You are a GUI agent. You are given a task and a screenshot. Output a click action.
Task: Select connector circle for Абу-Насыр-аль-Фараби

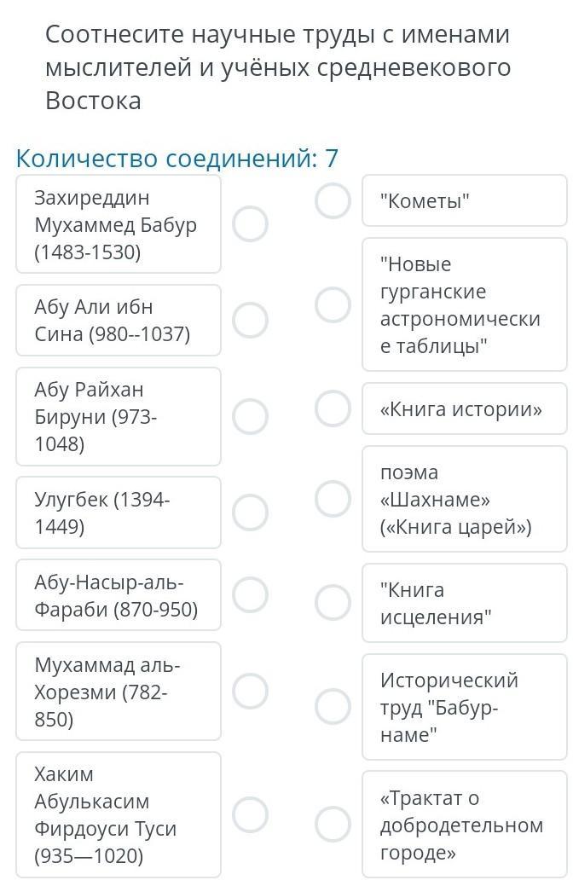tap(251, 595)
